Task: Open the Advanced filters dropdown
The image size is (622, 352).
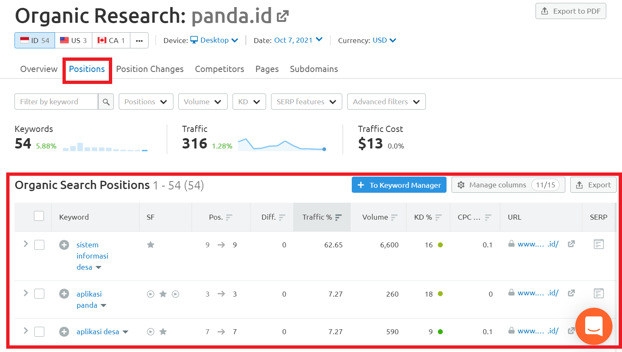Action: pos(387,102)
